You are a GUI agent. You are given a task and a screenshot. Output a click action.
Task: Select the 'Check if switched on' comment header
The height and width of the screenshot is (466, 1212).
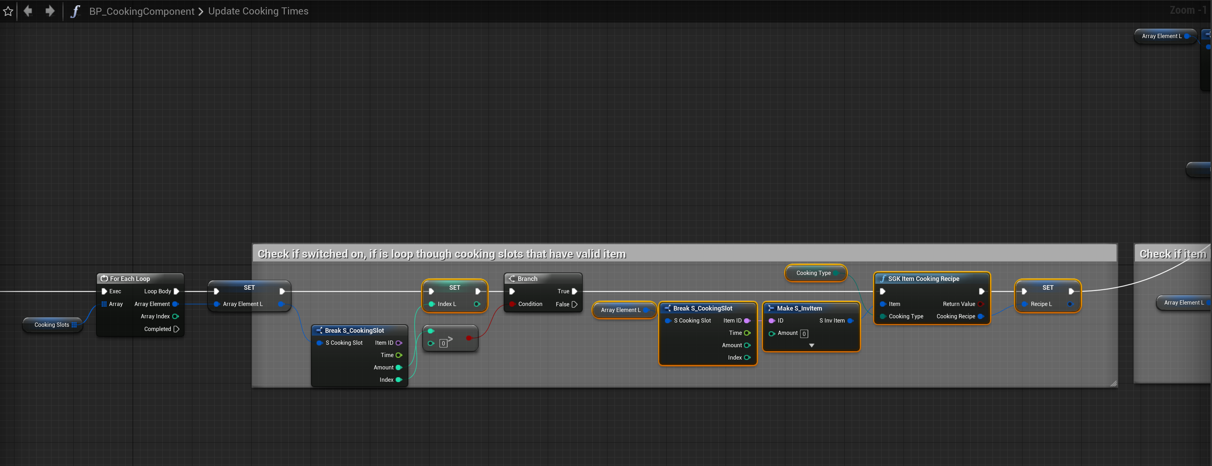(x=441, y=254)
